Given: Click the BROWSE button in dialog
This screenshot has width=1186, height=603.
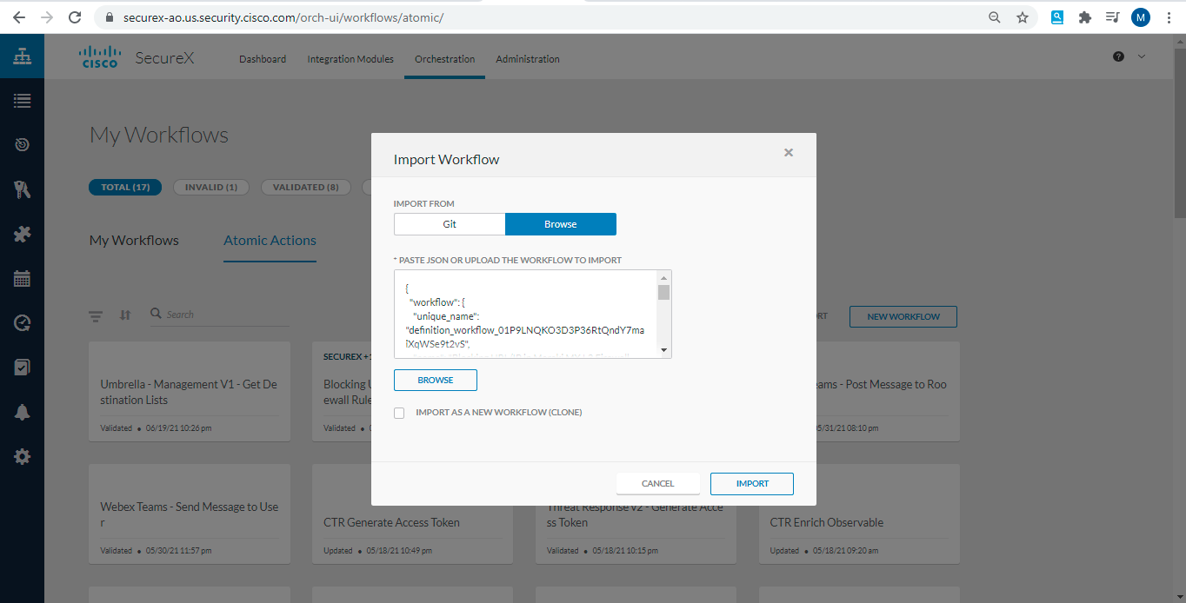Looking at the screenshot, I should click(x=436, y=380).
